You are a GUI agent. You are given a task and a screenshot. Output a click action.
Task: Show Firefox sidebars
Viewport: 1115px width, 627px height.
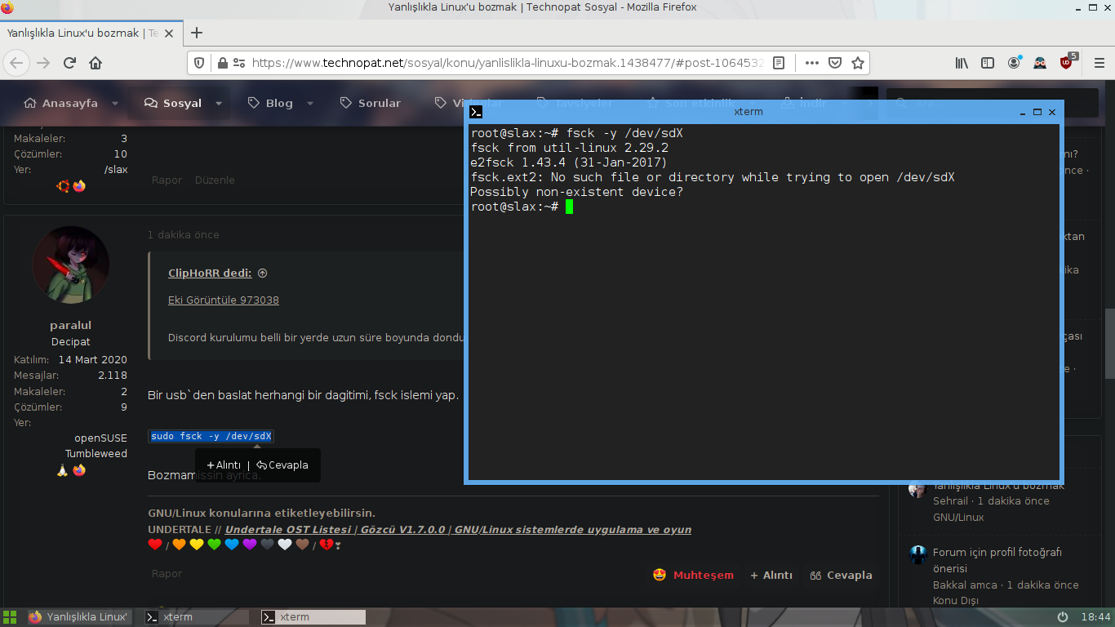coord(988,63)
